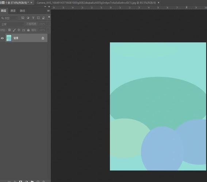Filter layers by type (T) icon

click(33, 18)
